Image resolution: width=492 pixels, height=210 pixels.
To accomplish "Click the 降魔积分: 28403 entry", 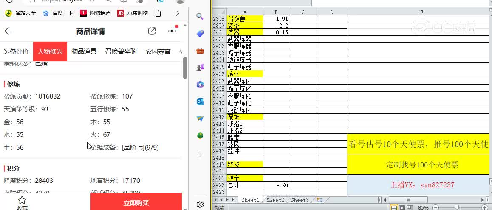I will 28,181.
